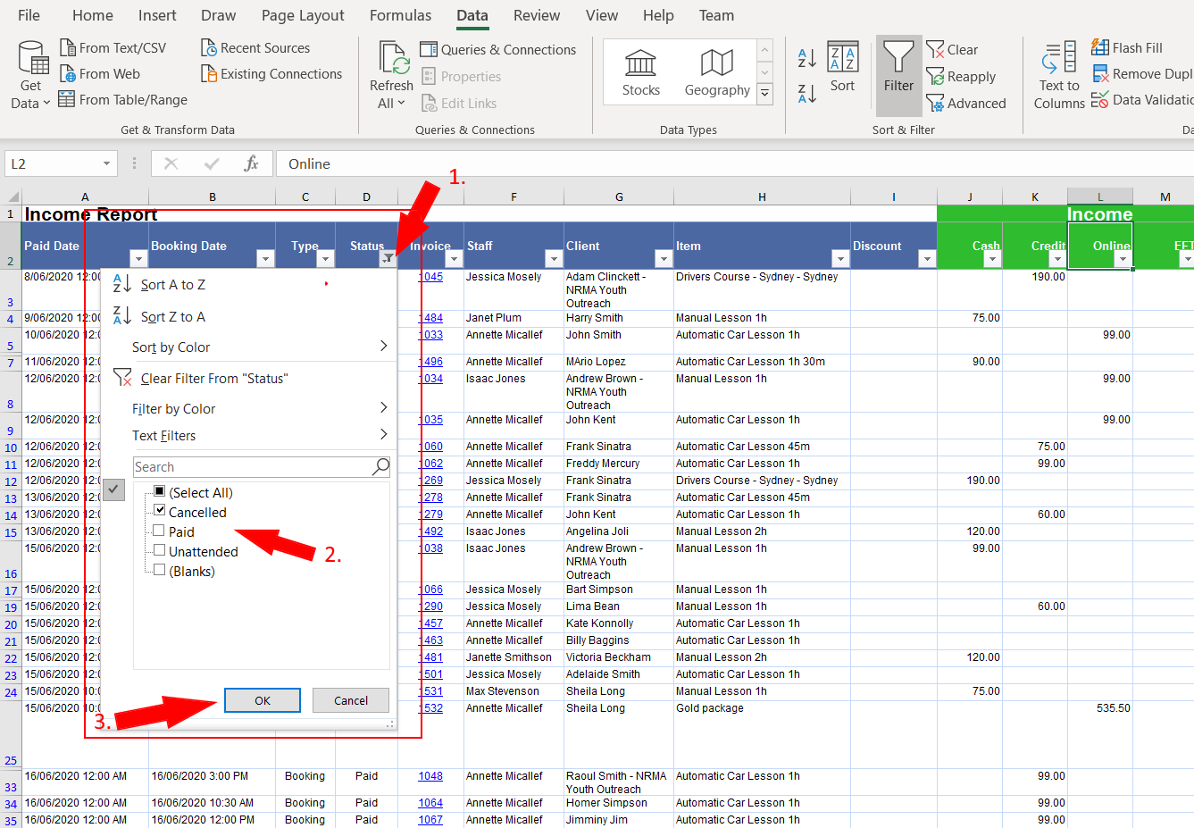Run Flash Fill
The image size is (1194, 828).
(1127, 48)
